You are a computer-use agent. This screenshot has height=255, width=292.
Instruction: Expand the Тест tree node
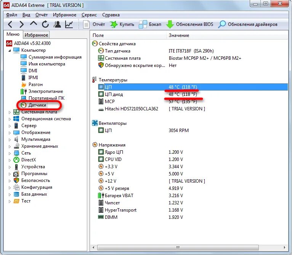(10, 201)
